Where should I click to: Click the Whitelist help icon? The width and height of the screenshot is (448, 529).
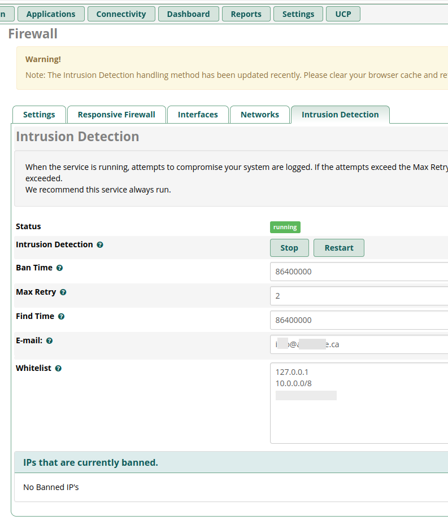[58, 369]
